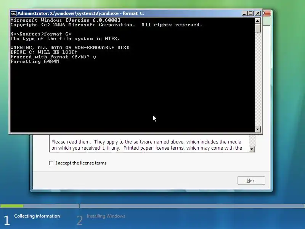The height and width of the screenshot is (229, 305).
Task: Click the 'format C:' command line text
Action: coord(58,34)
